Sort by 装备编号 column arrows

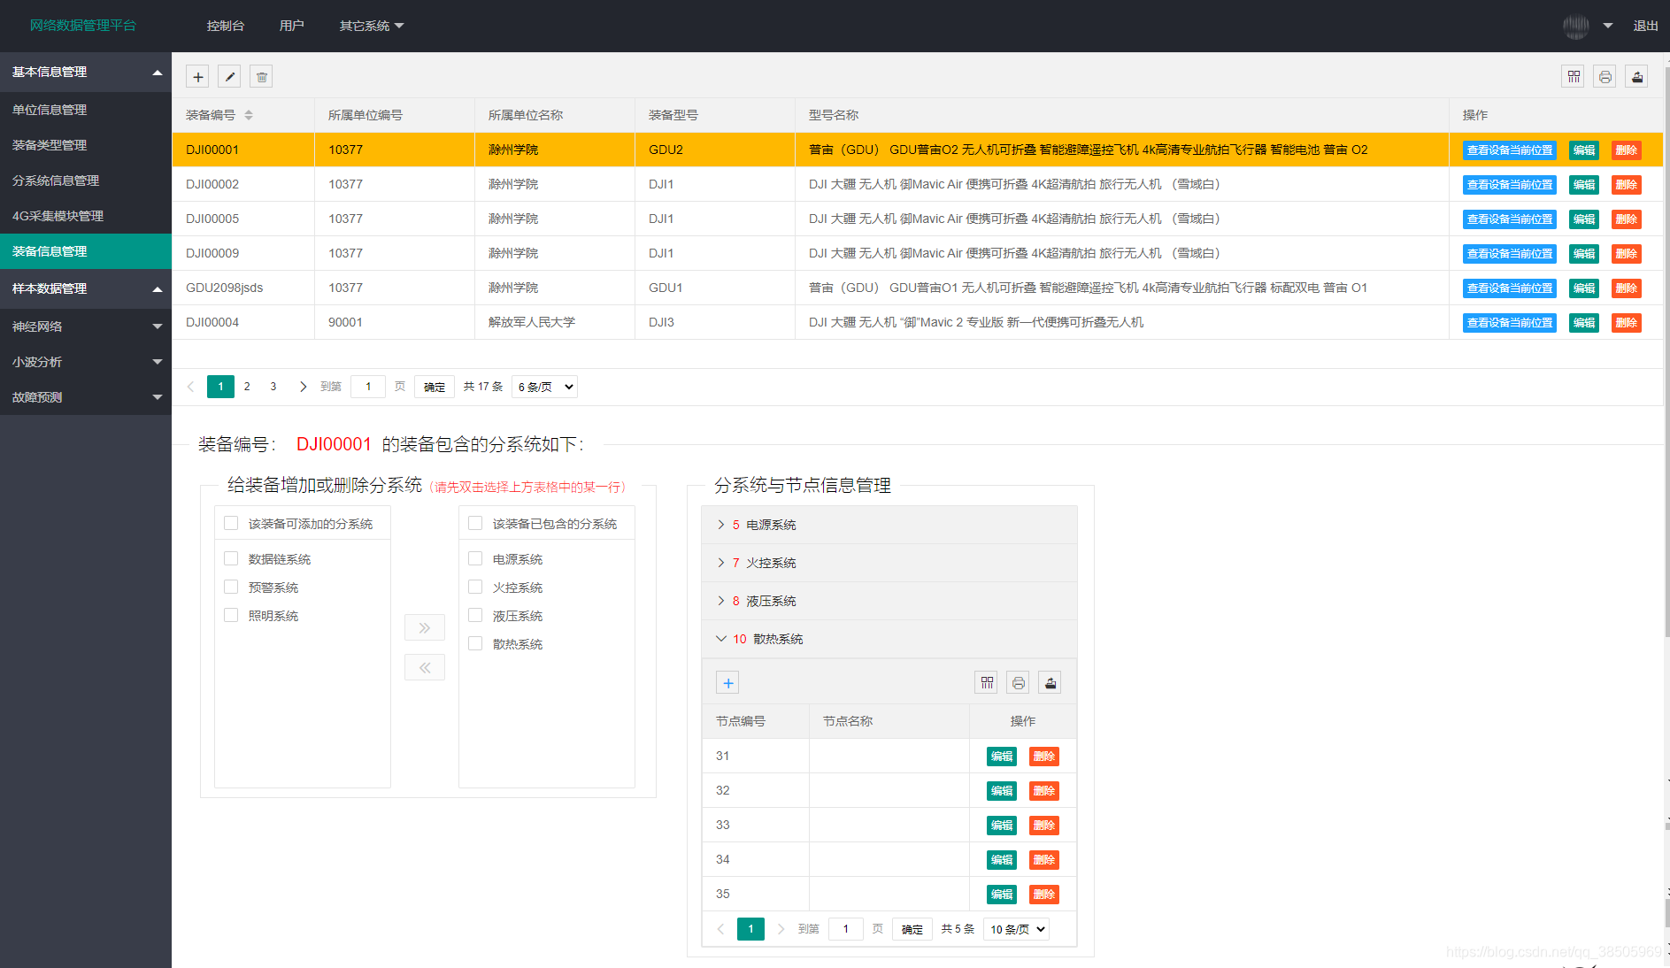pyautogui.click(x=249, y=115)
